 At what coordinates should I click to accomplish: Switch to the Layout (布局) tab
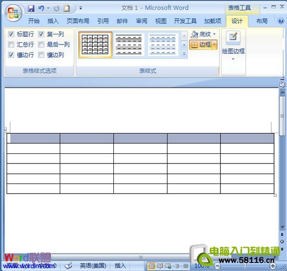pos(262,21)
